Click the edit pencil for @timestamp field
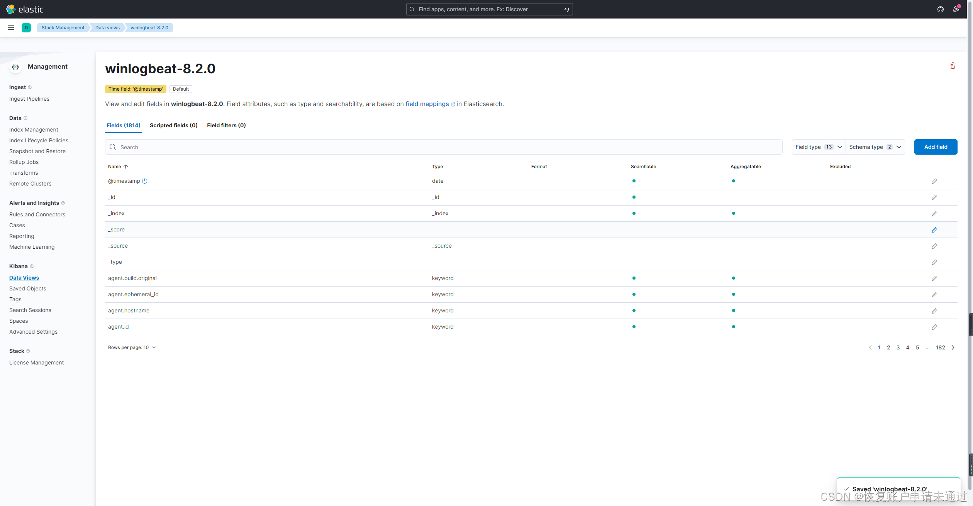This screenshot has height=506, width=973. click(x=934, y=181)
